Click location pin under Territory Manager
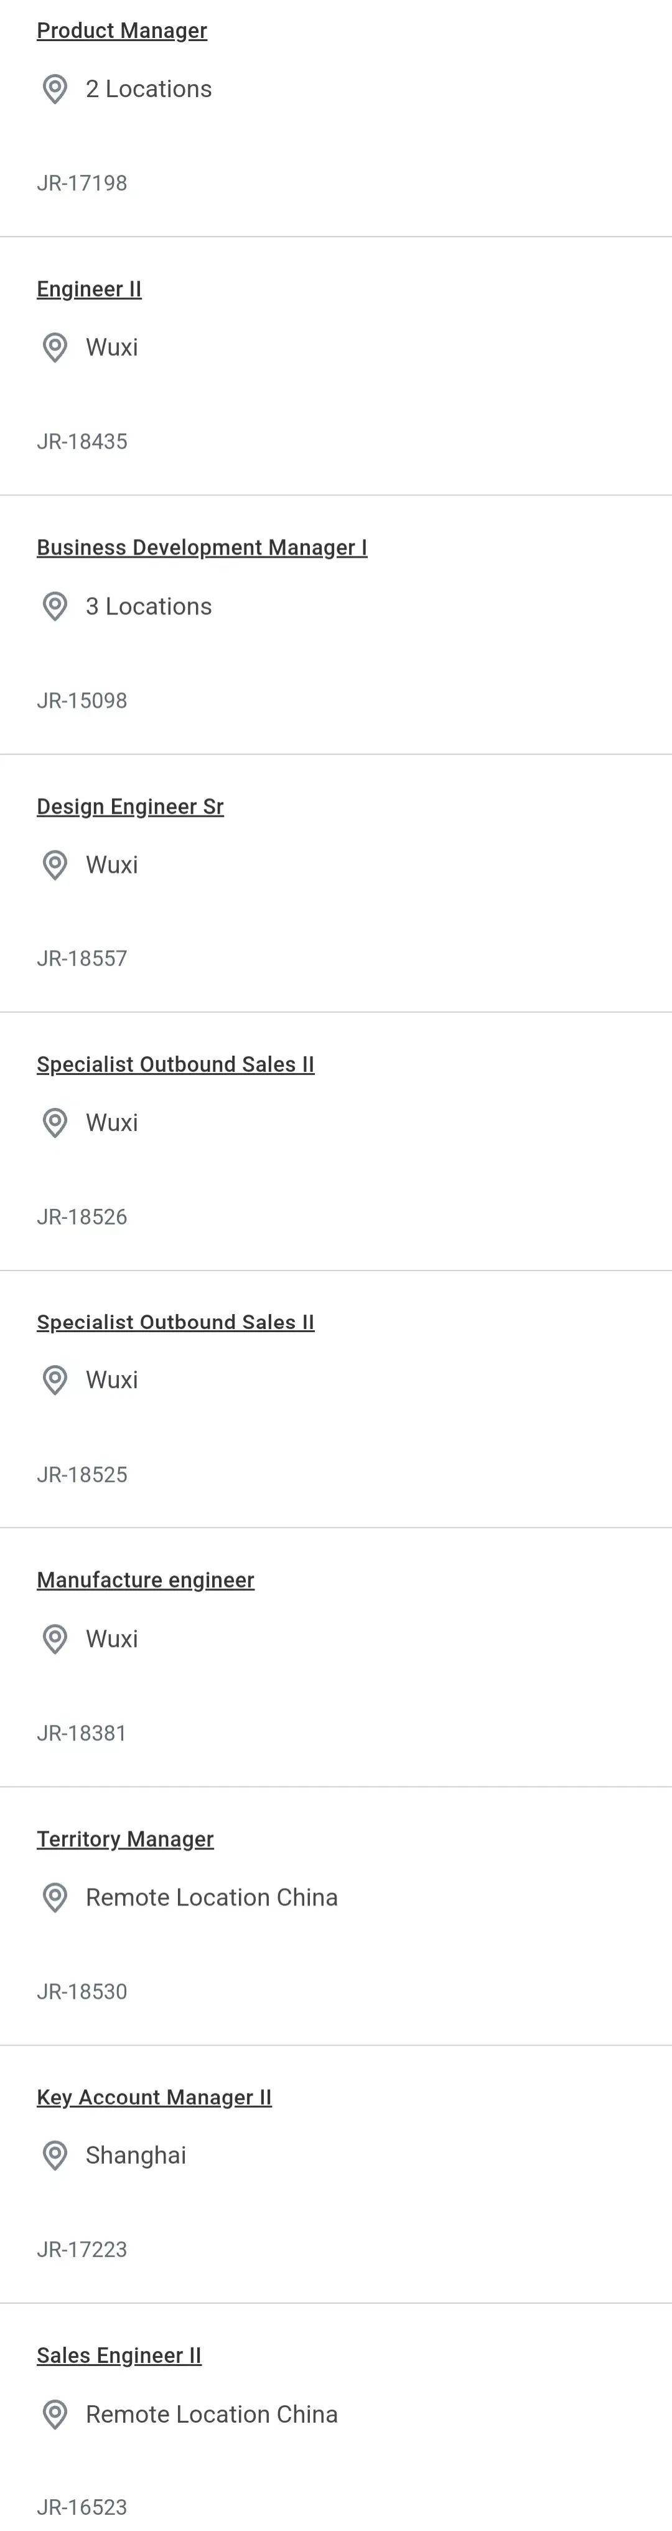This screenshot has width=672, height=2531. pos(55,1897)
